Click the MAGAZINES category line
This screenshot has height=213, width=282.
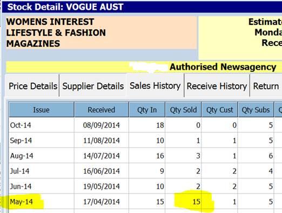coord(33,44)
